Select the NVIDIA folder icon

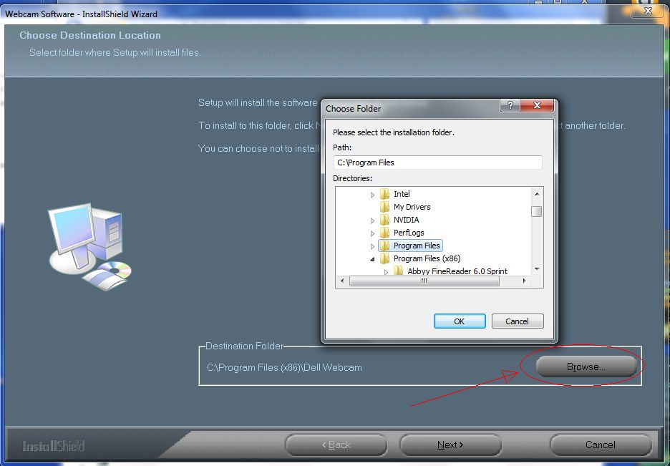(x=384, y=220)
